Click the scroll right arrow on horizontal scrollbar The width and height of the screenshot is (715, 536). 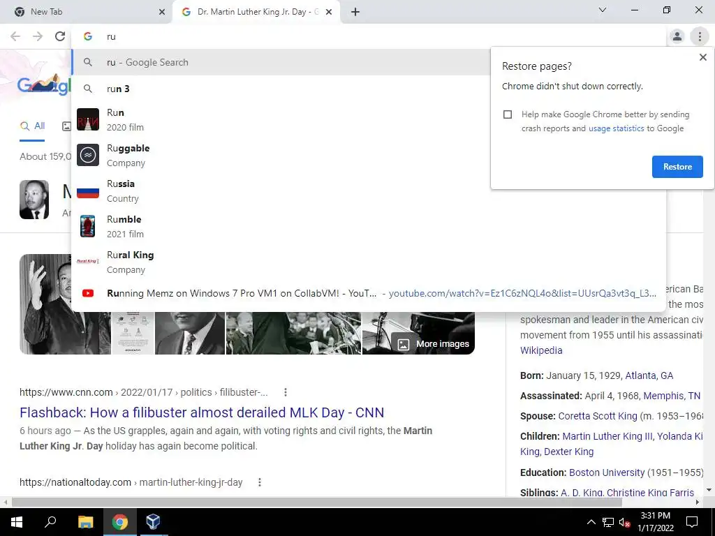(698, 502)
